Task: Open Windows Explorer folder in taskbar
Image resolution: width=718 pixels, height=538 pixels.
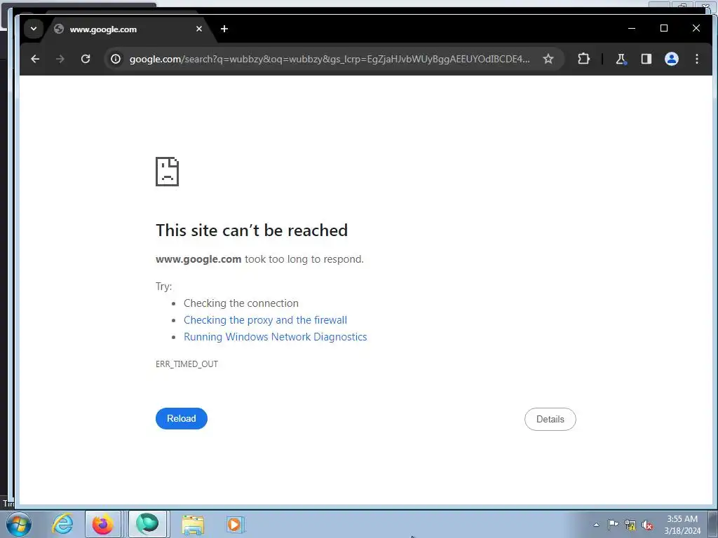Action: click(193, 525)
